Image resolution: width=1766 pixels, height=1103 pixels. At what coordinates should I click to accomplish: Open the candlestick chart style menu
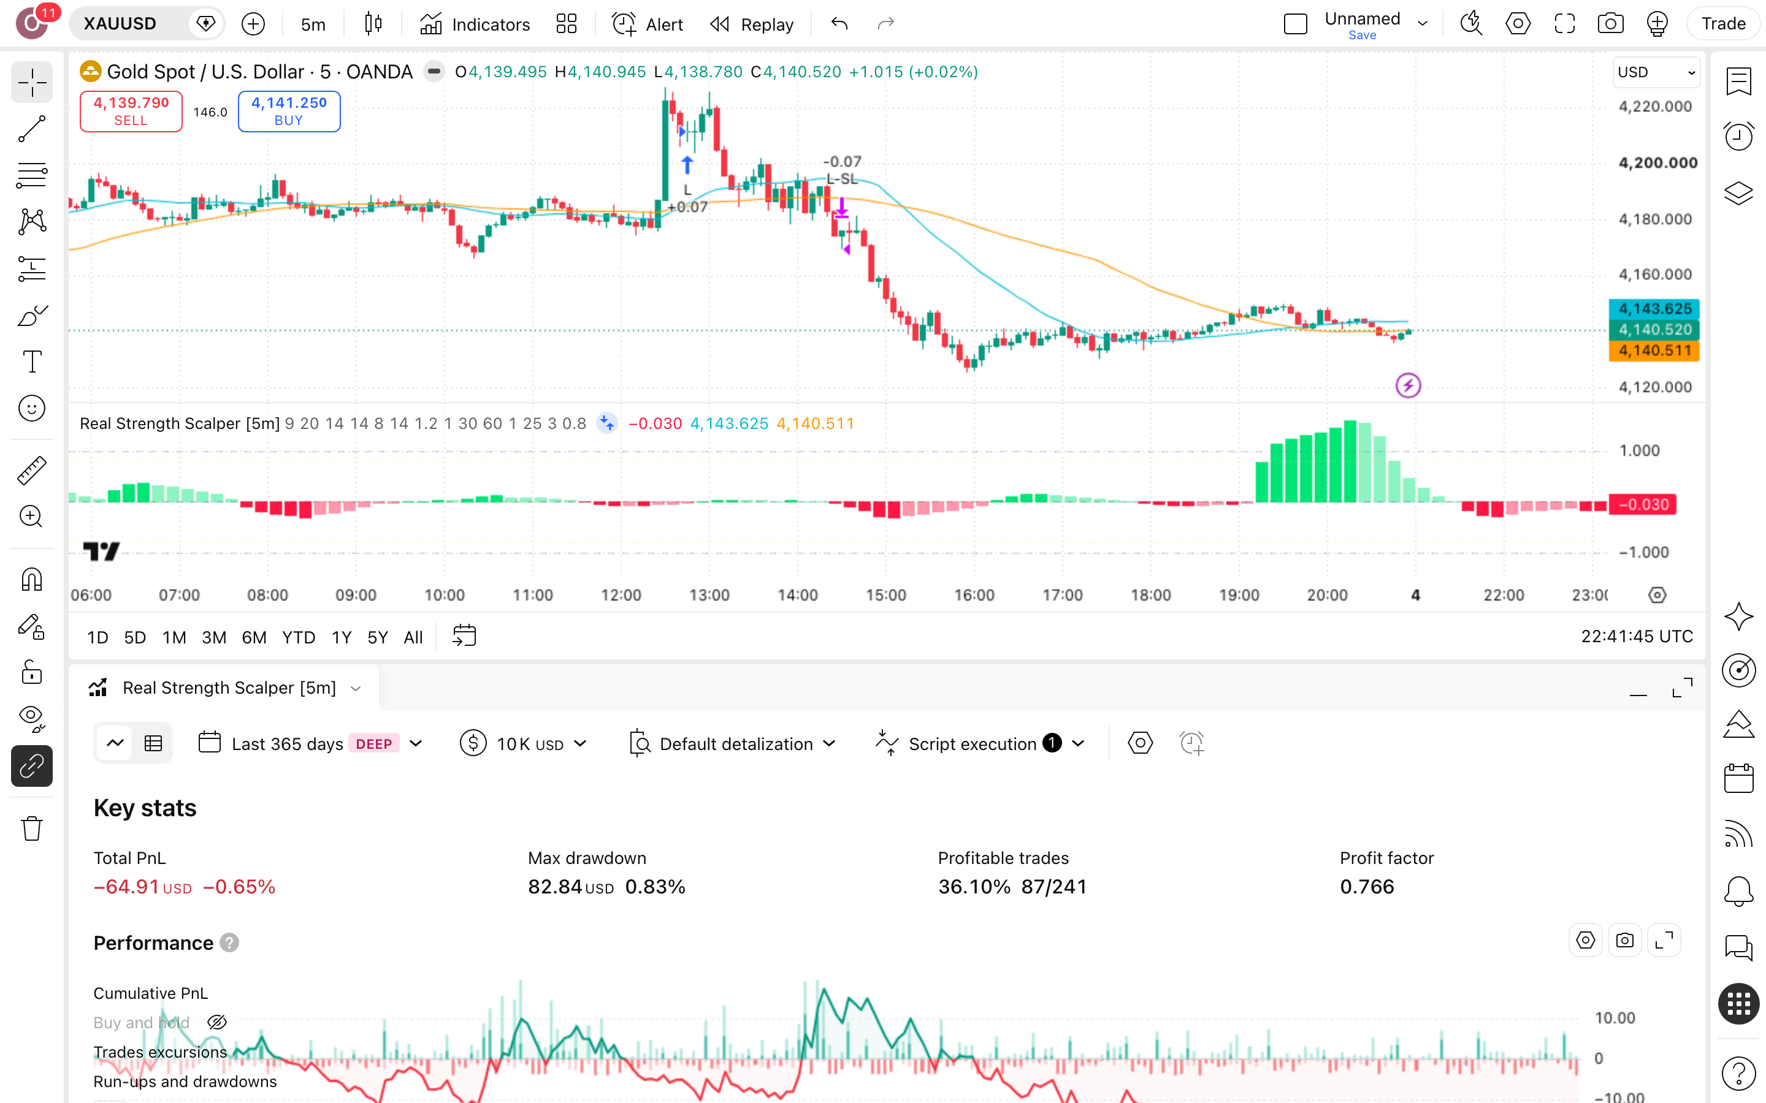click(373, 24)
